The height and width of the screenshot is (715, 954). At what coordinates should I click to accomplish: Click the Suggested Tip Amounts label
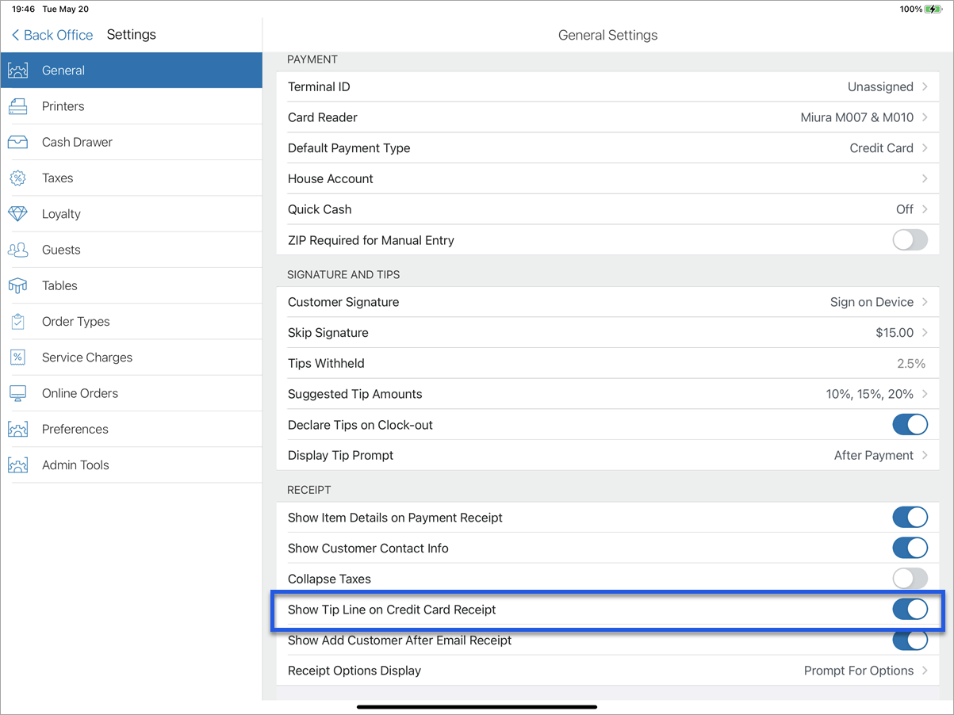coord(354,394)
